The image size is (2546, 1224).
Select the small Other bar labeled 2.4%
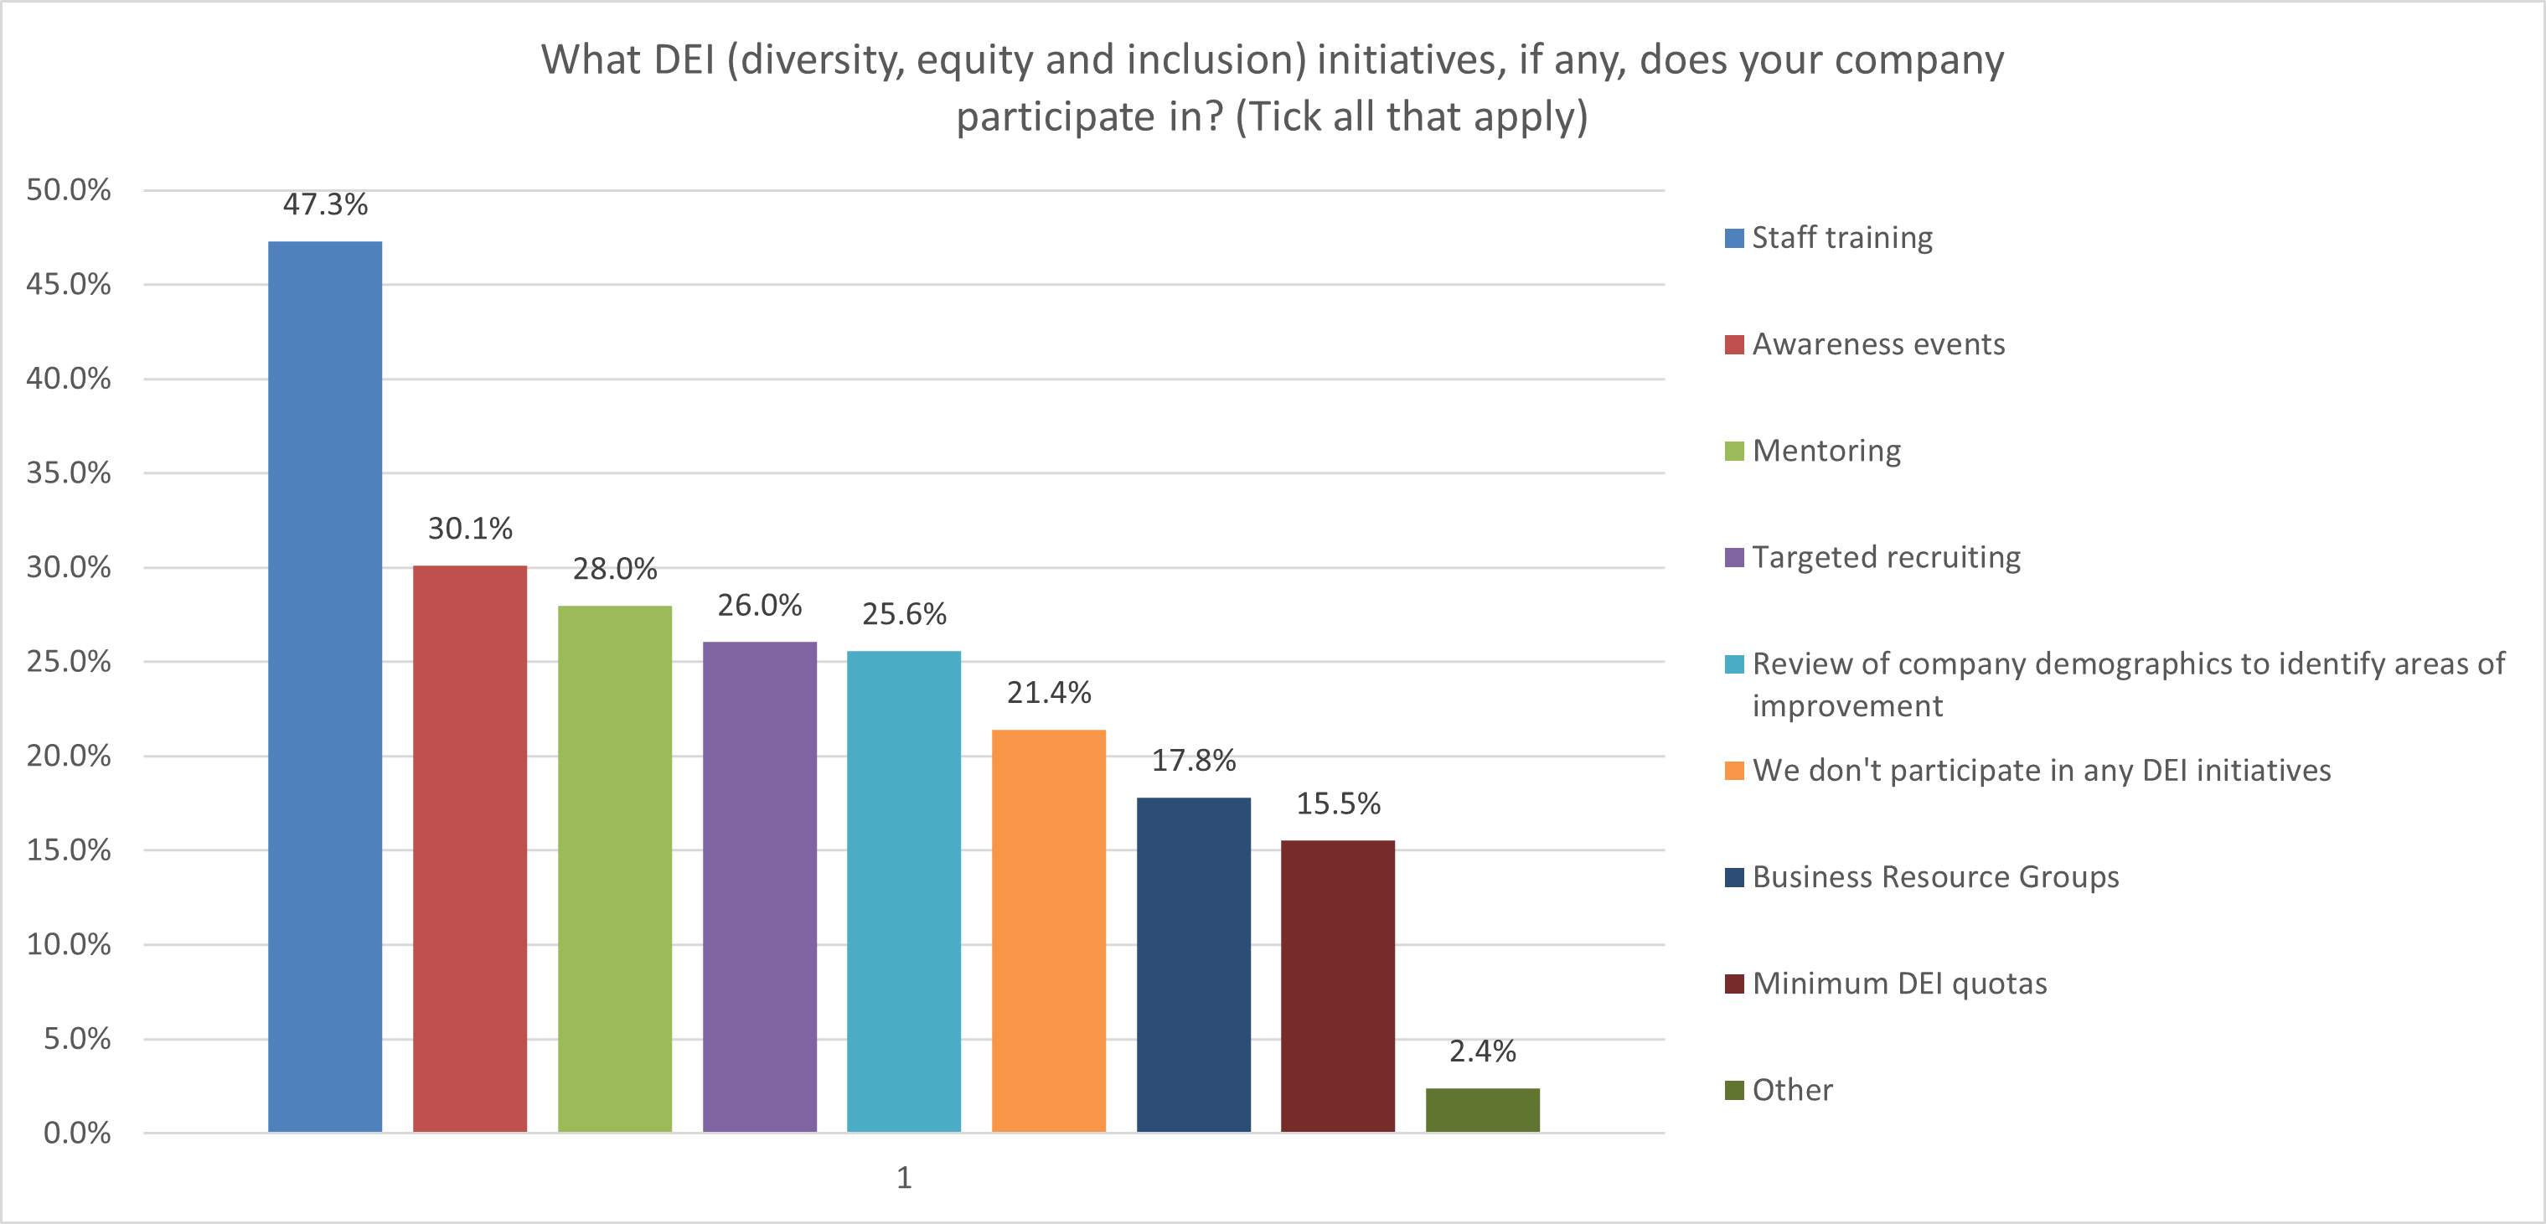1483,1110
